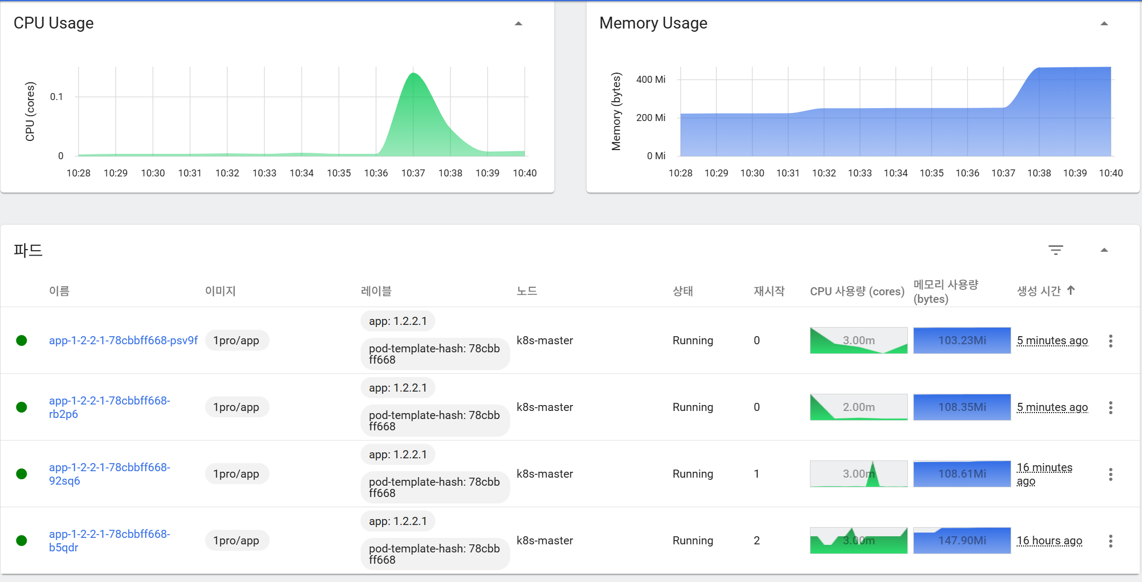
Task: Open actions menu for pod b5qdr
Action: coord(1110,541)
